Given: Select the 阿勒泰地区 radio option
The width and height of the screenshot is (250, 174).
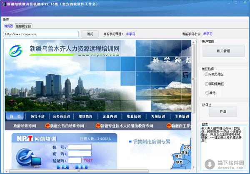Looking at the screenshot, I should [x=214, y=84].
